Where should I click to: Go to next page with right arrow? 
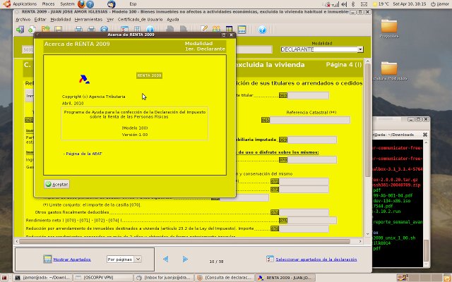(x=185, y=259)
